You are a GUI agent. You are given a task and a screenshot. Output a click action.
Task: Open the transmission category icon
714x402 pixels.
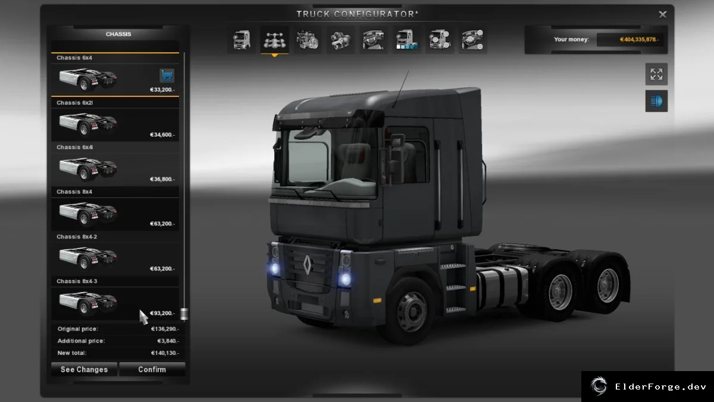[341, 40]
